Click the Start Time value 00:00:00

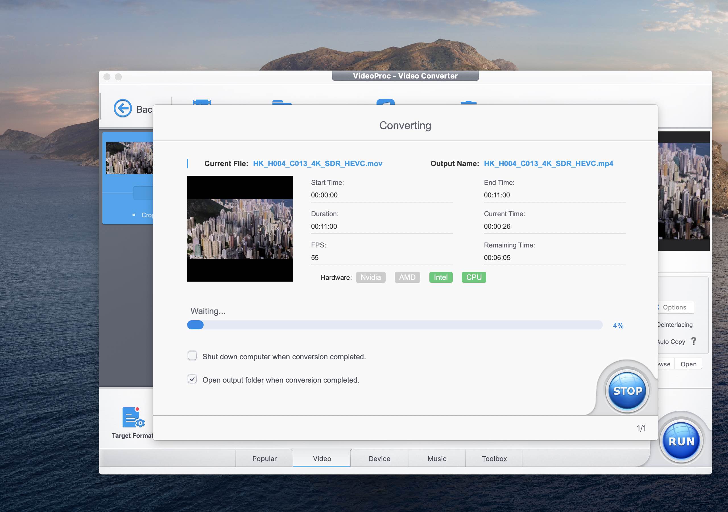pos(324,195)
